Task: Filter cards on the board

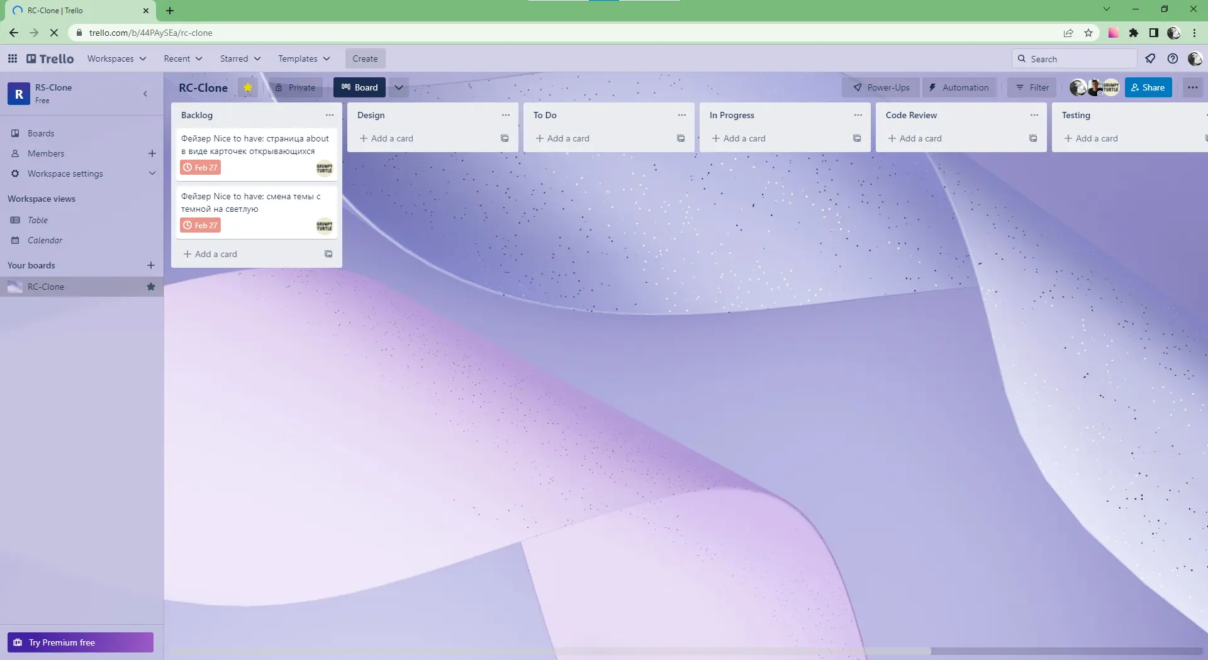Action: click(x=1031, y=87)
